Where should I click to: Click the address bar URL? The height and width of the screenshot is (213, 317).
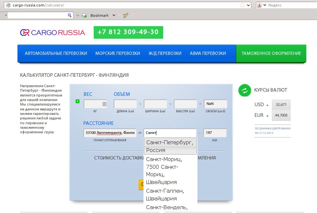click(x=38, y=5)
